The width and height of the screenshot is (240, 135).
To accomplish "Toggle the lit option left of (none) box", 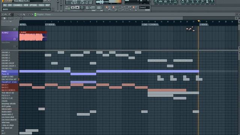I will tap(133, 7).
